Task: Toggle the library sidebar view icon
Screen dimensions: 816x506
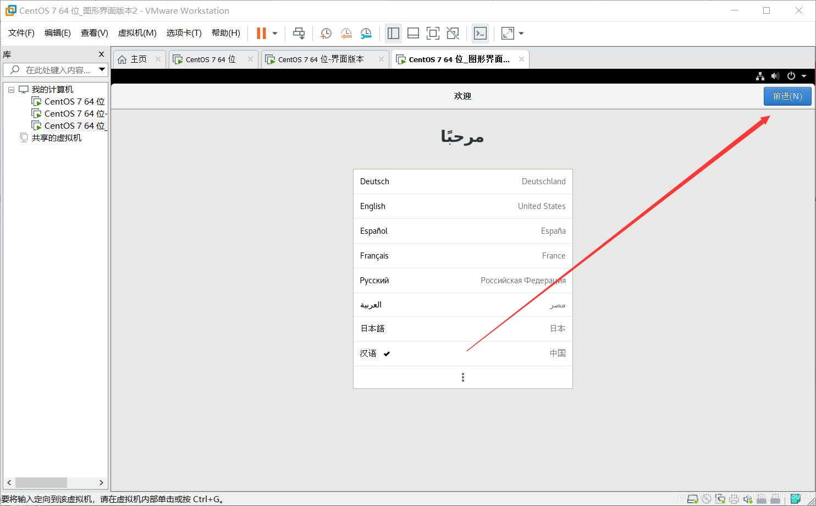Action: (393, 34)
